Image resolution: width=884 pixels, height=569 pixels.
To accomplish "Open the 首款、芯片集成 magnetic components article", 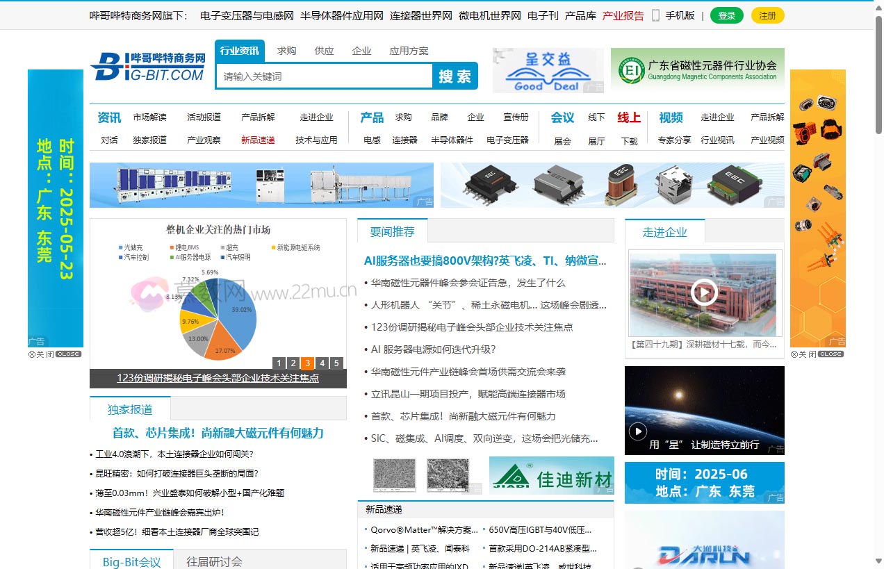I will [x=218, y=434].
